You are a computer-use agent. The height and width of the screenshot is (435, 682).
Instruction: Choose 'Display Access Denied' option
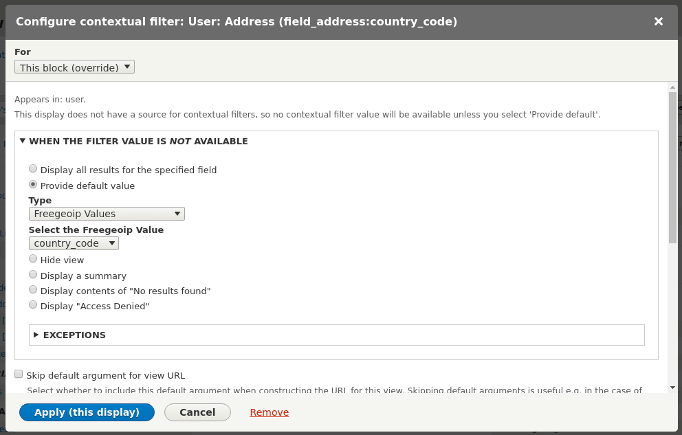(x=33, y=305)
